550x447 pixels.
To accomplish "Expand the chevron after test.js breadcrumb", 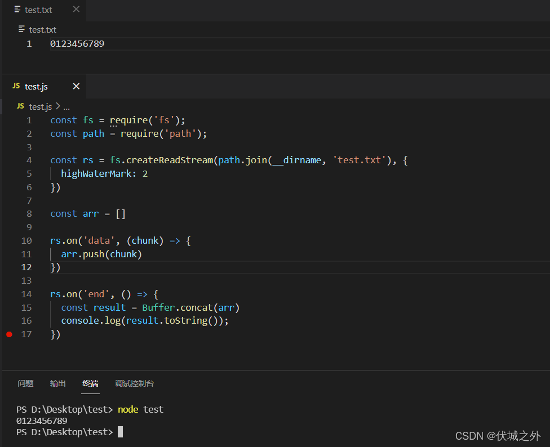I will (x=59, y=106).
